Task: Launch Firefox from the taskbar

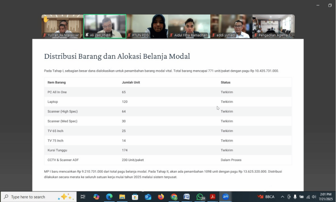Action: [x=161, y=197]
